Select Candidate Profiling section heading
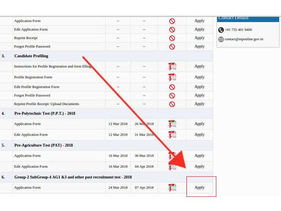The image size is (281, 211). click(31, 56)
